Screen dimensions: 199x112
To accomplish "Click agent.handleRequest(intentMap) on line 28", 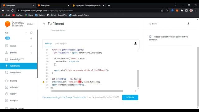I will [69, 85].
